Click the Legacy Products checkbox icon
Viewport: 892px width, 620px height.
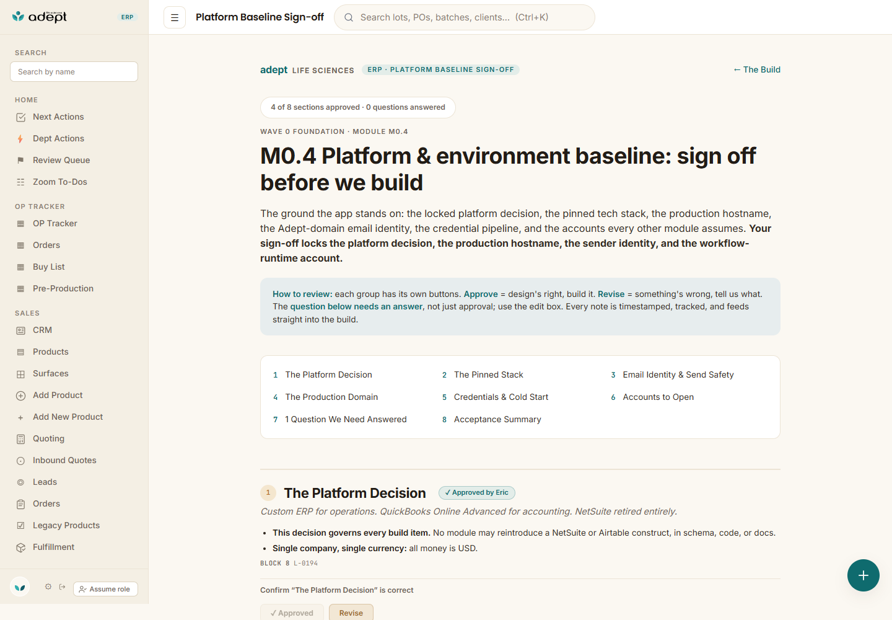tap(20, 526)
